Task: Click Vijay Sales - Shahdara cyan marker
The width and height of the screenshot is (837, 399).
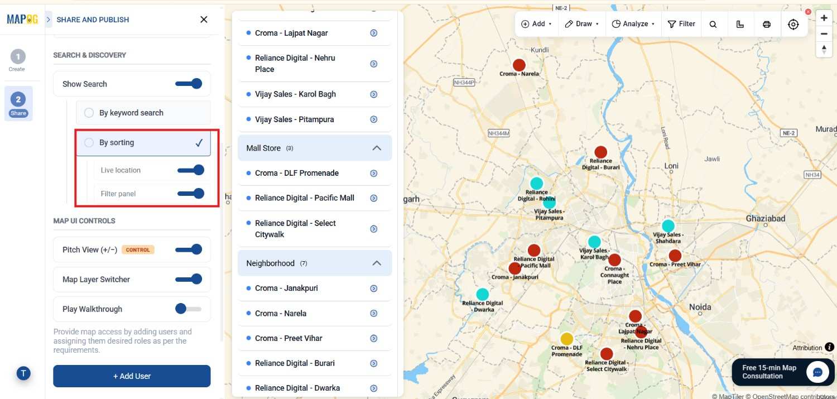Action: (668, 226)
